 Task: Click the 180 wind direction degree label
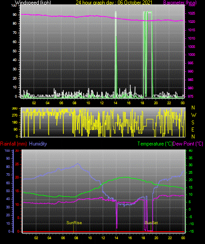point(15,123)
